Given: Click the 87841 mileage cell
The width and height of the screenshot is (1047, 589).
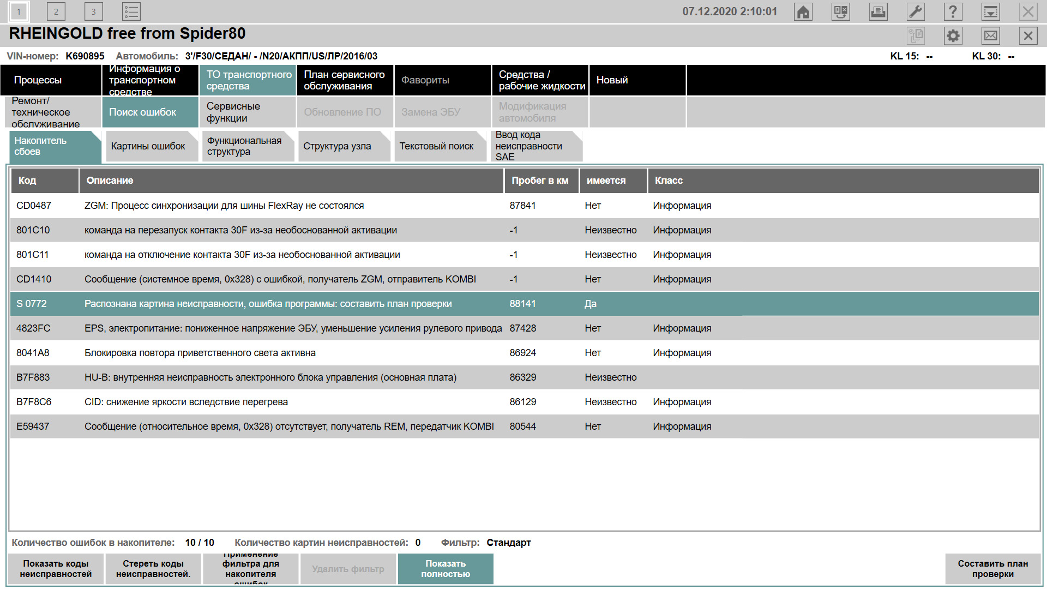Looking at the screenshot, I should (x=523, y=206).
